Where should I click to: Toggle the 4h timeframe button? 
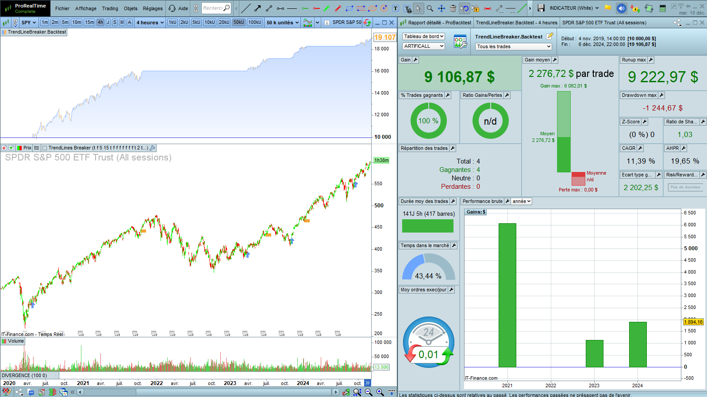tap(100, 22)
